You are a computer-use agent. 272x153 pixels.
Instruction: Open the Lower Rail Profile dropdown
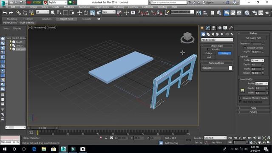261,84
